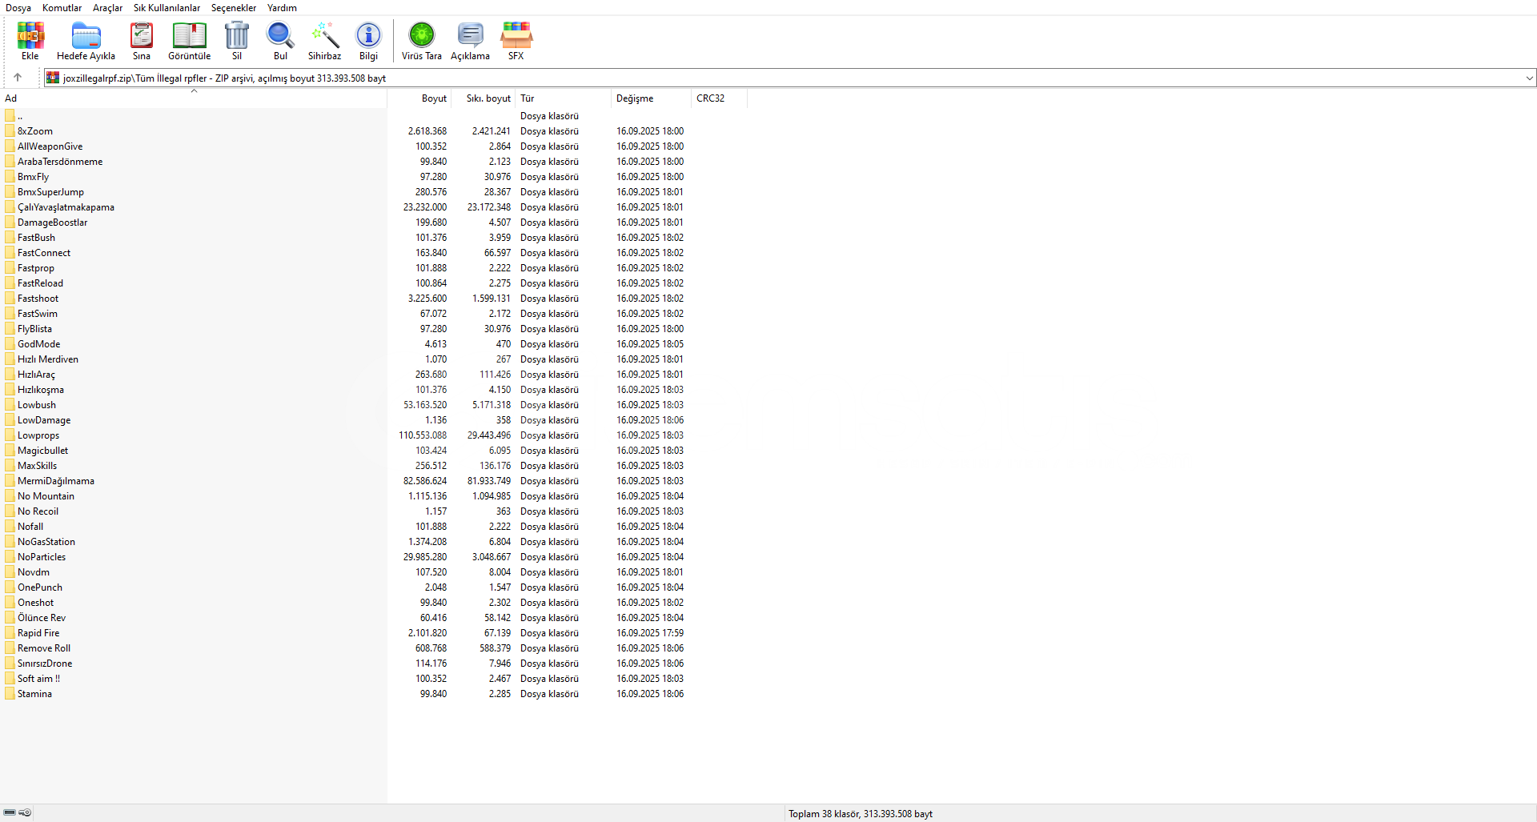
Task: Select the Lowprops folder icon
Action: coord(10,435)
